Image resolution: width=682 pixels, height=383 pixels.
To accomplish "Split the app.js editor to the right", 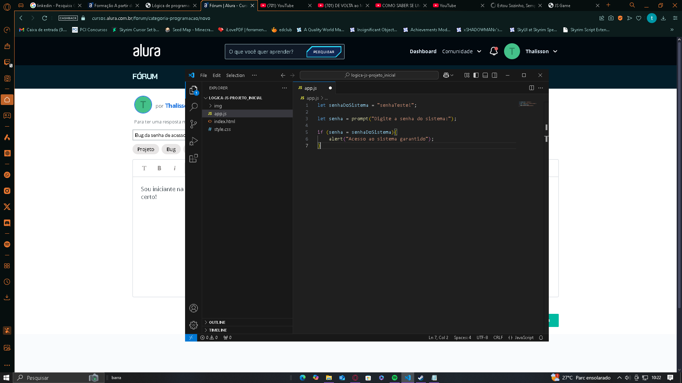I will pyautogui.click(x=531, y=88).
